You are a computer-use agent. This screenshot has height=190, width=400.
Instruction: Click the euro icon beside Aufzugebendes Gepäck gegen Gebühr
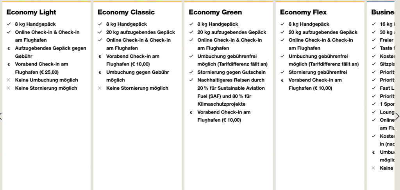pos(9,48)
